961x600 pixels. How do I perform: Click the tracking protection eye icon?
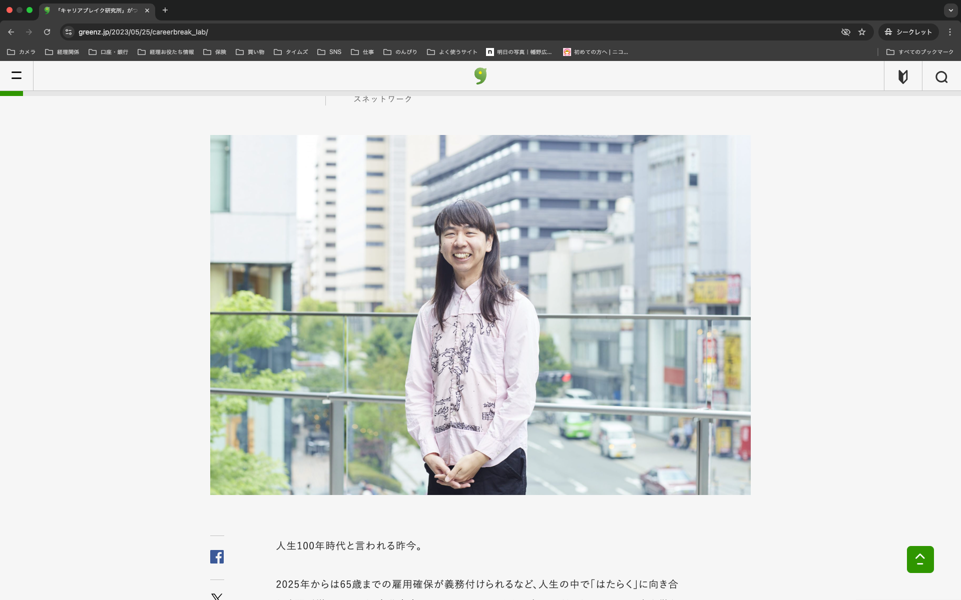pyautogui.click(x=846, y=32)
